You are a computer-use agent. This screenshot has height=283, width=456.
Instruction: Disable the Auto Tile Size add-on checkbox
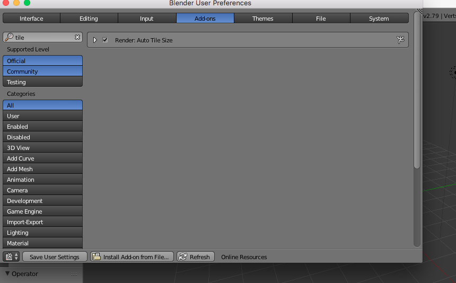pos(105,40)
